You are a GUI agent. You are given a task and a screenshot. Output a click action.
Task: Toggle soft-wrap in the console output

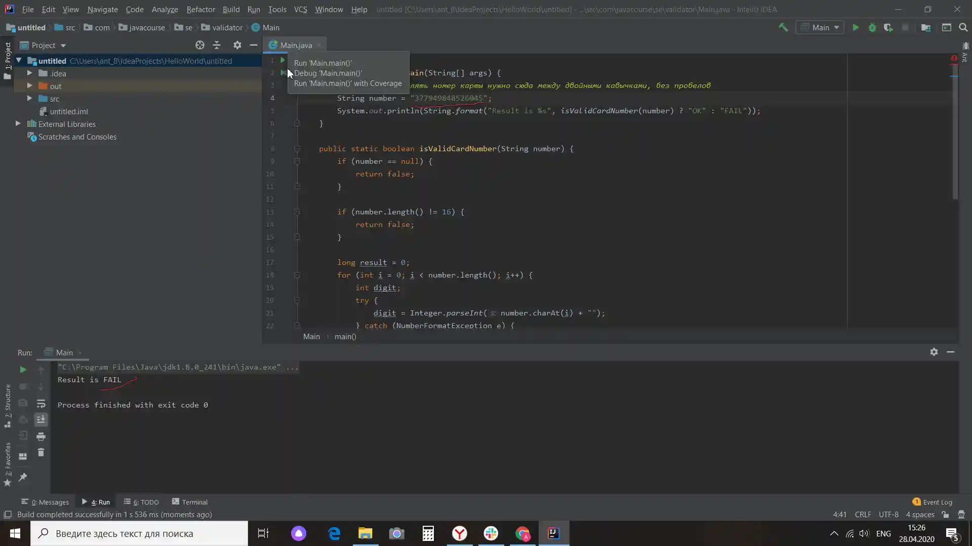(41, 403)
